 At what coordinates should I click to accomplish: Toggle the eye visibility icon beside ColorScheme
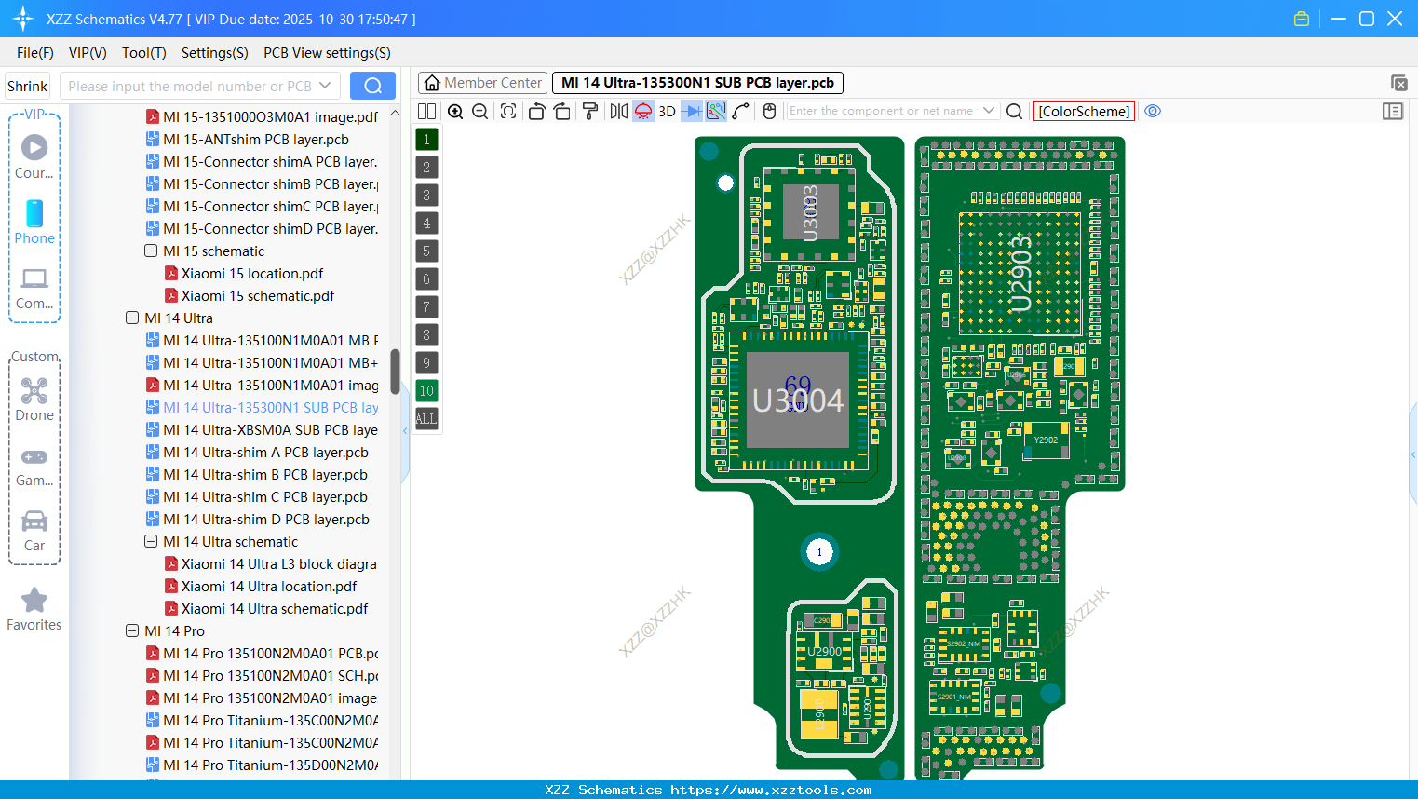(x=1153, y=111)
